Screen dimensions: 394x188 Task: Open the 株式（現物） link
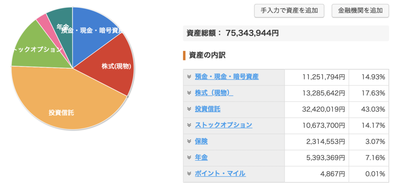pyautogui.click(x=214, y=93)
